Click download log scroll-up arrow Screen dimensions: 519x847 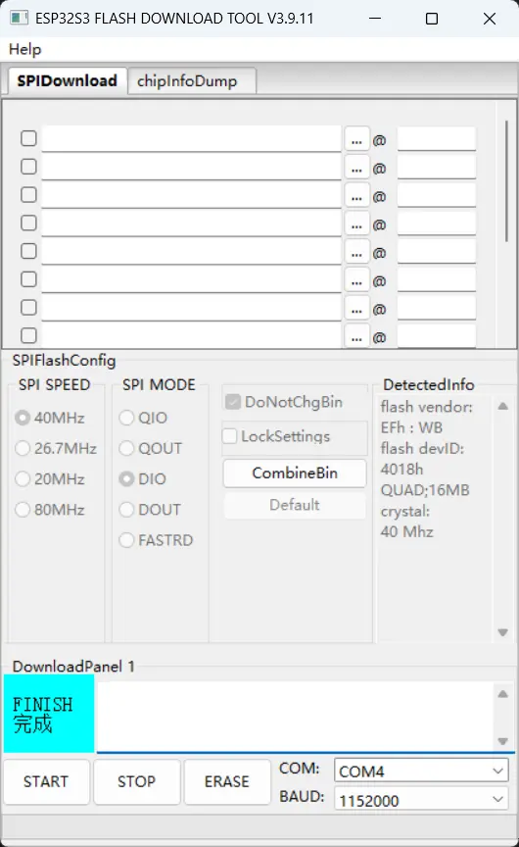pyautogui.click(x=502, y=694)
